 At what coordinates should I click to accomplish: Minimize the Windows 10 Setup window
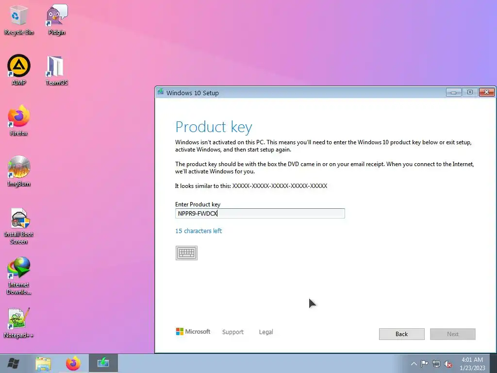[454, 92]
